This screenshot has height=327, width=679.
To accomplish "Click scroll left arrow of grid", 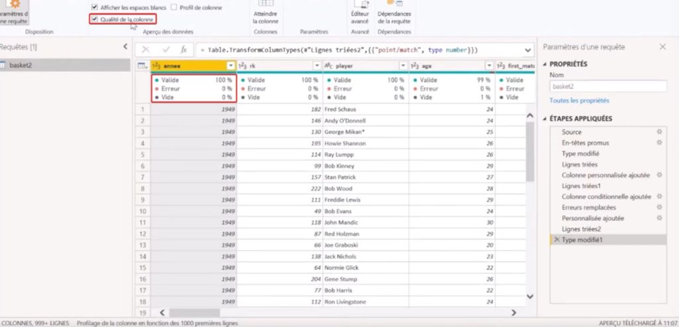I will pos(162,312).
